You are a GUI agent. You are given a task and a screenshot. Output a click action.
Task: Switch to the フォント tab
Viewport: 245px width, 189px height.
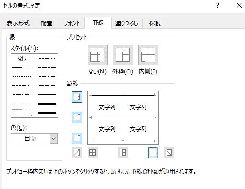[72, 23]
